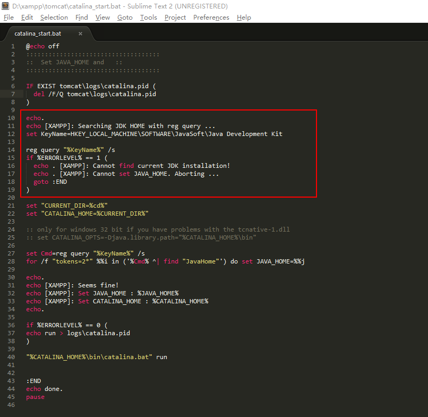Open the Goto menu

(x=125, y=18)
